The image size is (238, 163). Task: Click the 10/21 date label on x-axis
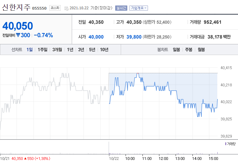pos(5,159)
